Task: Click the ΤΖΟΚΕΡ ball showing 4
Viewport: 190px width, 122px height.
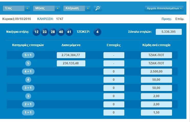Action: (97, 32)
